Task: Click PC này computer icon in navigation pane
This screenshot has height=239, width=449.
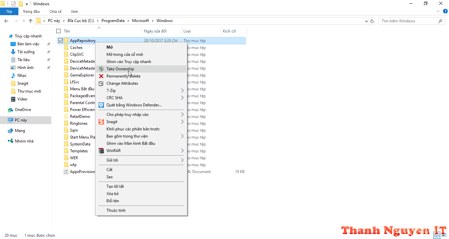Action: pos(11,120)
